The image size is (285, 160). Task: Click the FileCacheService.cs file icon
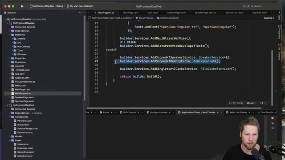[13, 82]
